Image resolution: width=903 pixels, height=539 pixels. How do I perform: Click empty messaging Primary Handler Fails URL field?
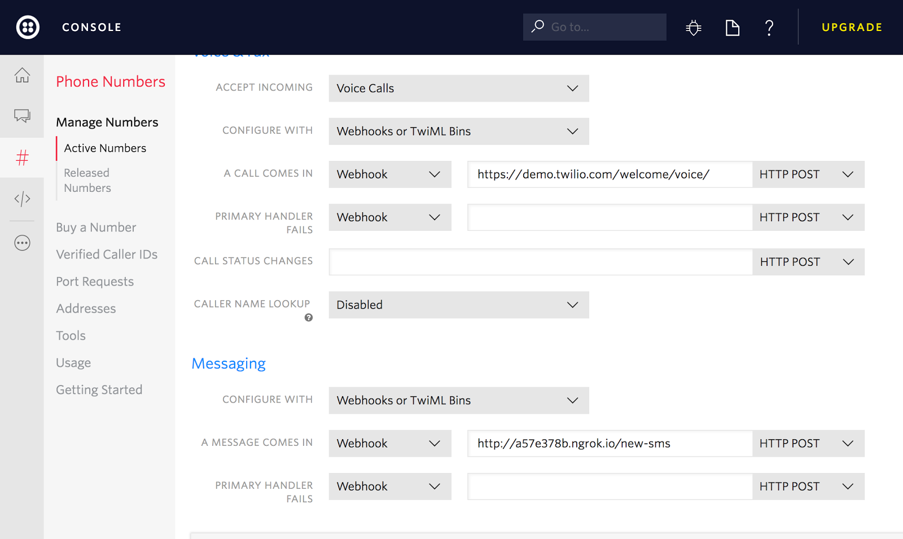point(610,487)
